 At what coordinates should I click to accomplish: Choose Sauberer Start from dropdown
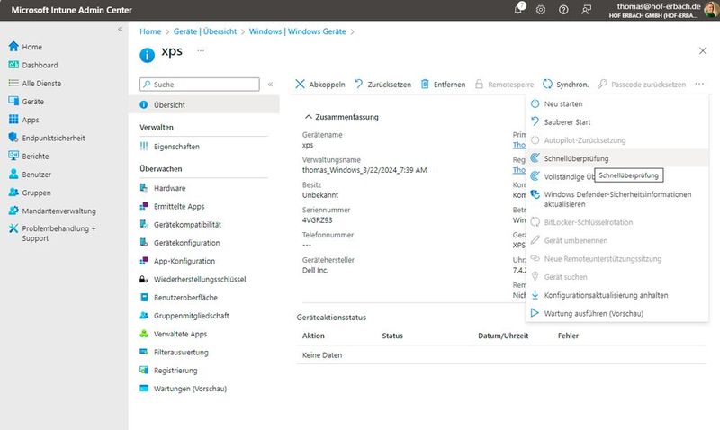pyautogui.click(x=616, y=122)
